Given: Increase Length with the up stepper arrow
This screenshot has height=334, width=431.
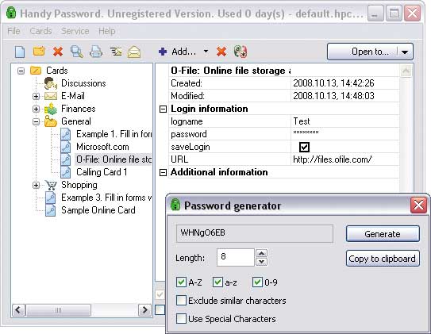Looking at the screenshot, I should [261, 253].
